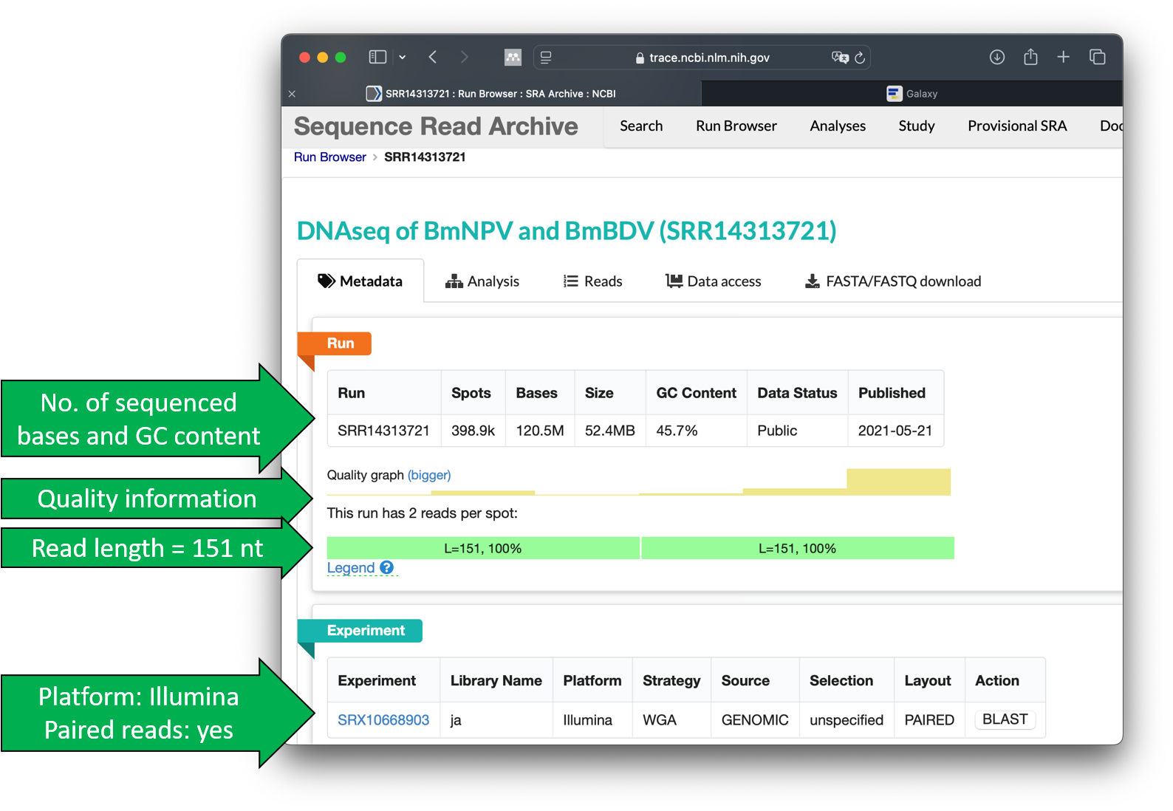Open the sidebar options dropdown chevron
This screenshot has width=1173, height=811.
403,57
